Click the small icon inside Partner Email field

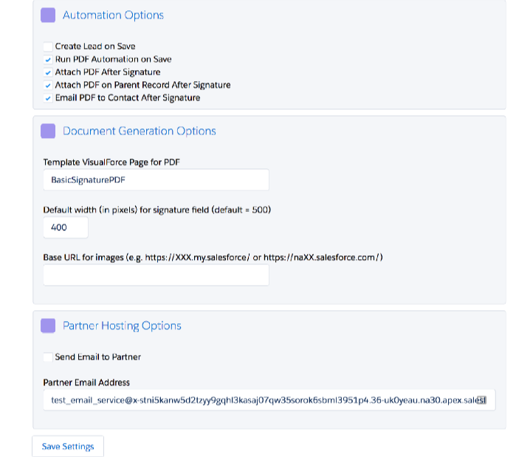point(481,400)
